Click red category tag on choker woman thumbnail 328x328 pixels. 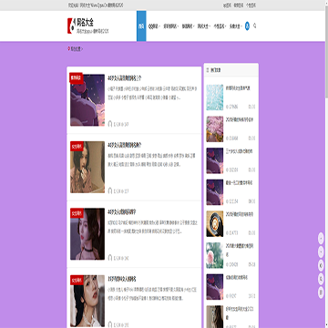click(x=77, y=213)
